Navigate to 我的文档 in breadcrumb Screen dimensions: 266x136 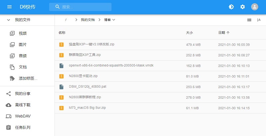[87, 20]
